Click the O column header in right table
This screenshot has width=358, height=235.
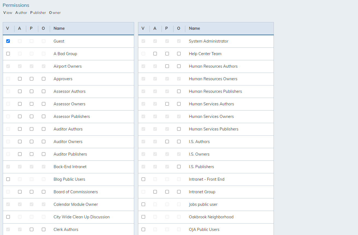pos(179,28)
